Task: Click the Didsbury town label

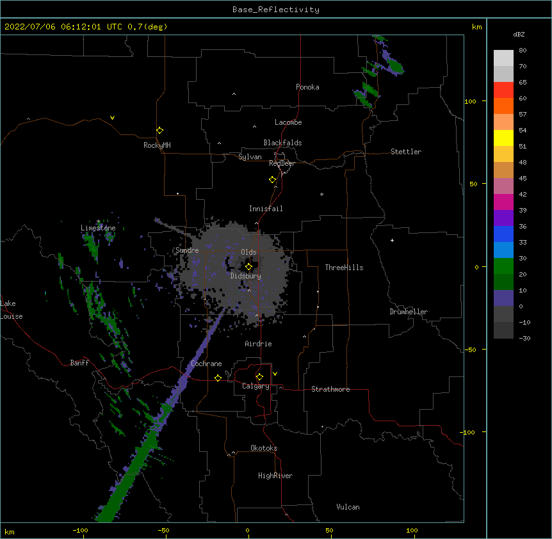Action: tap(245, 276)
